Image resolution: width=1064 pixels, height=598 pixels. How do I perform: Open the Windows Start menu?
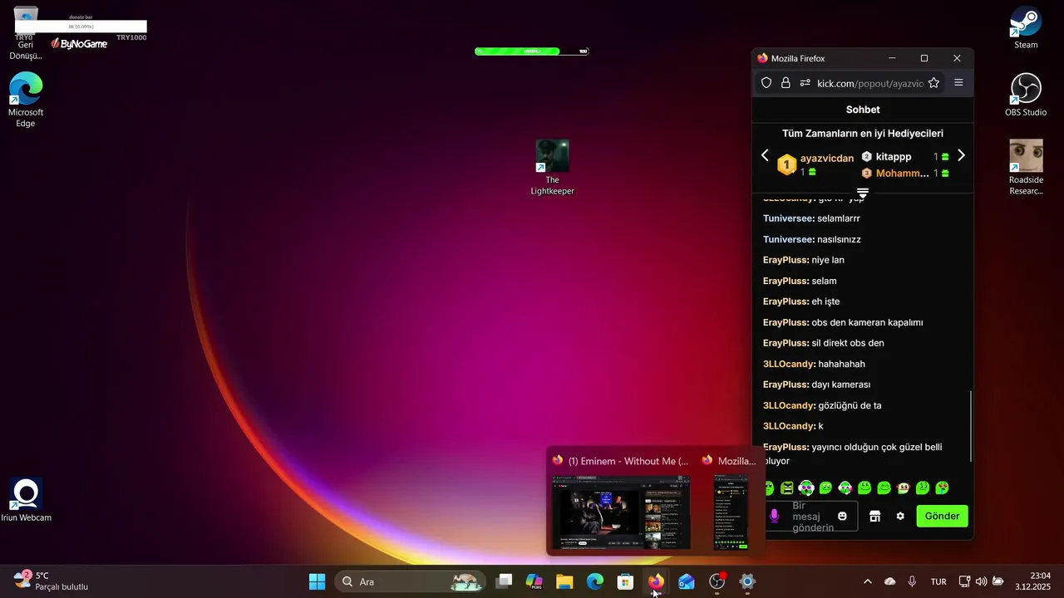pyautogui.click(x=317, y=581)
